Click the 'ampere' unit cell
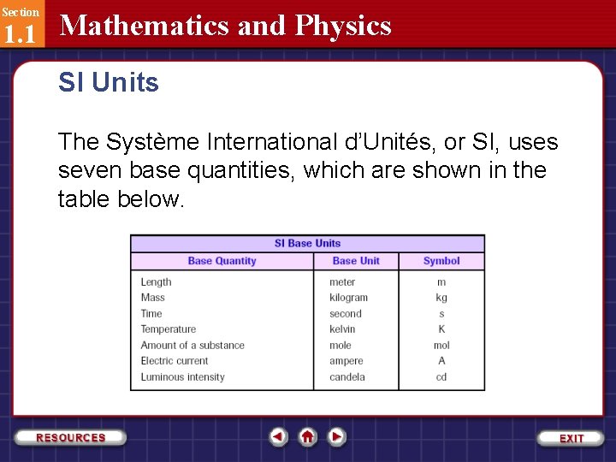The image size is (616, 462). pos(346,361)
